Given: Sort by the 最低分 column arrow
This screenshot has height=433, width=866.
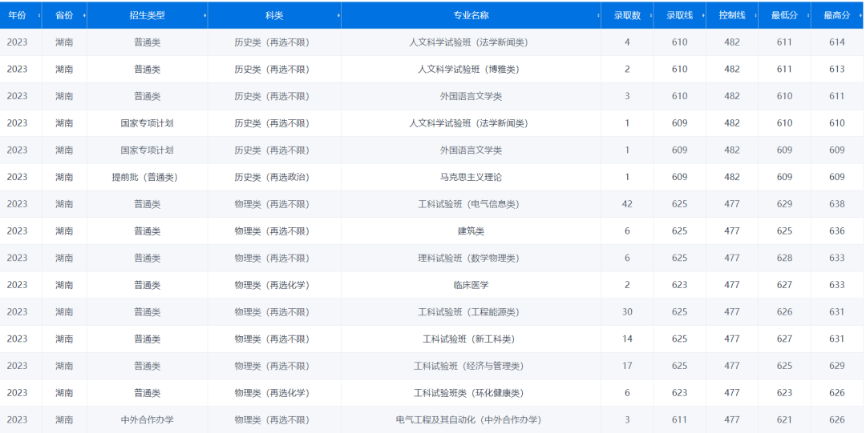Looking at the screenshot, I should pos(808,16).
